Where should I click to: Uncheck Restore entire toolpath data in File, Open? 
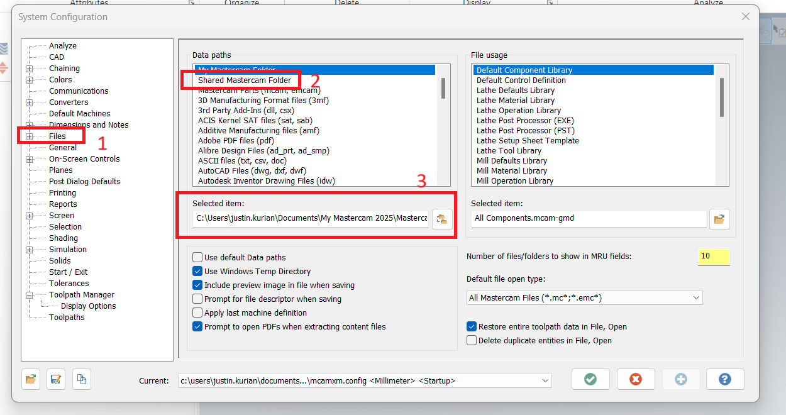472,326
